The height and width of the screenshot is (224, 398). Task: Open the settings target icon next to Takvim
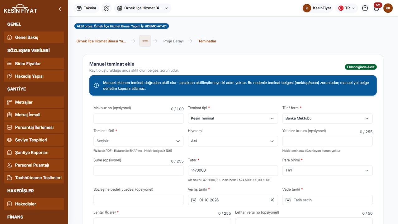tap(107, 8)
